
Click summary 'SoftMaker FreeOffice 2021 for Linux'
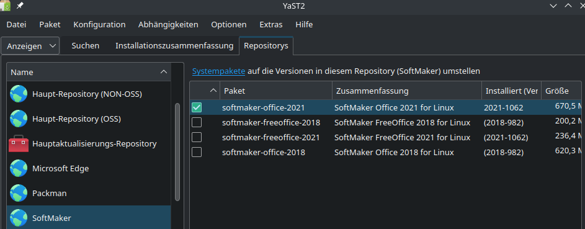[x=402, y=137]
